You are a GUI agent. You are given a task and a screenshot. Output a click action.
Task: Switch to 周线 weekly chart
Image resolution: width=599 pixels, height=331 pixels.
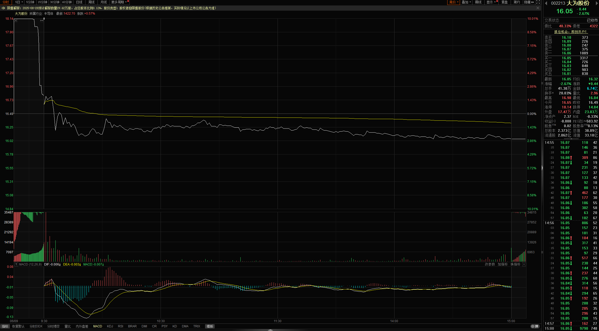(x=91, y=2)
